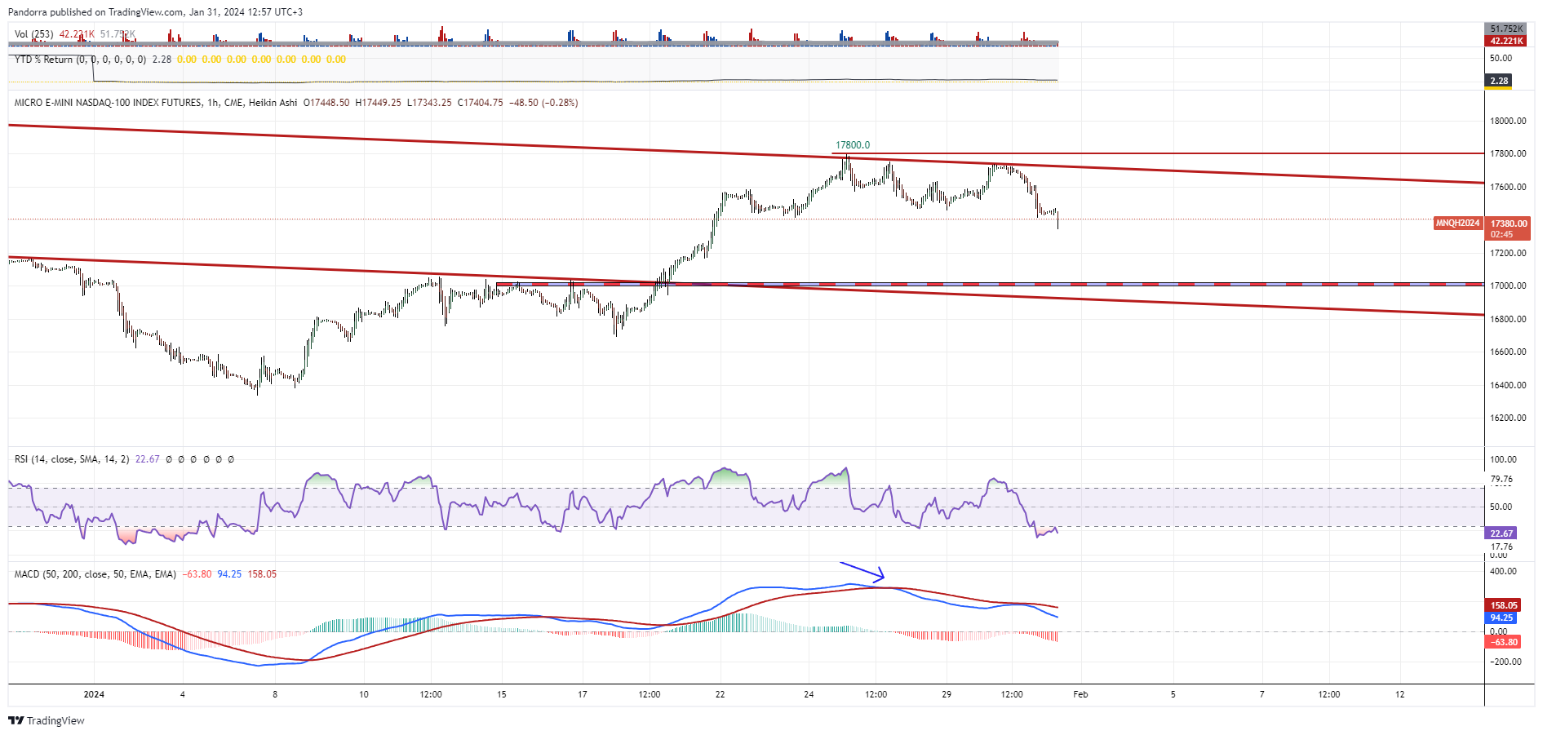The height and width of the screenshot is (735, 1543).
Task: Click the TradingView logo at the bottom
Action: click(x=47, y=720)
